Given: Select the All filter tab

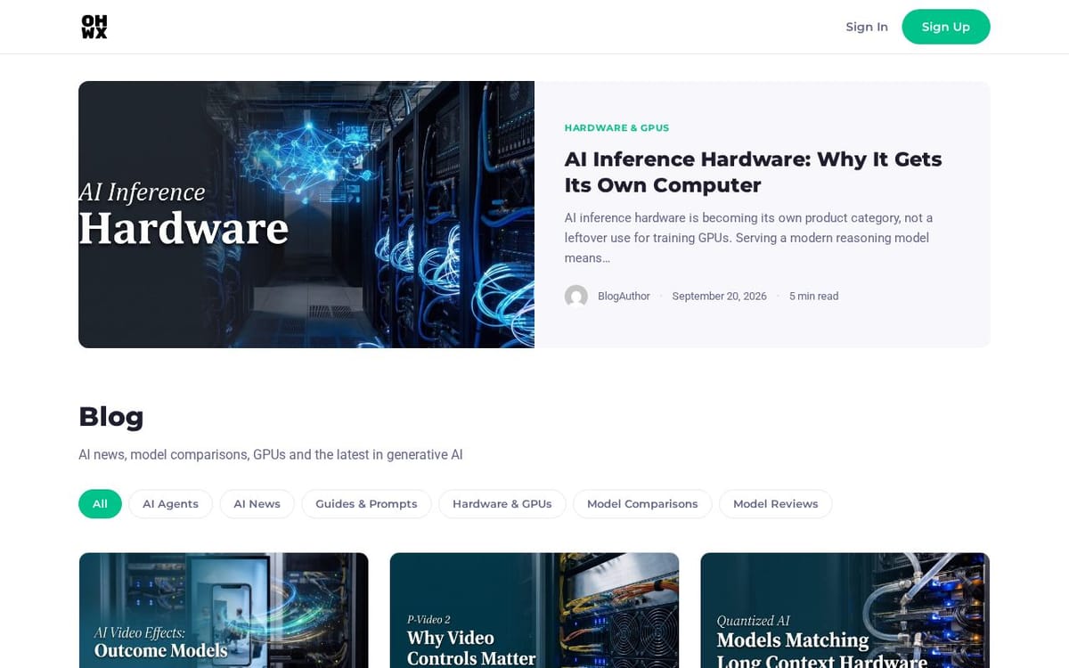Looking at the screenshot, I should (x=100, y=504).
